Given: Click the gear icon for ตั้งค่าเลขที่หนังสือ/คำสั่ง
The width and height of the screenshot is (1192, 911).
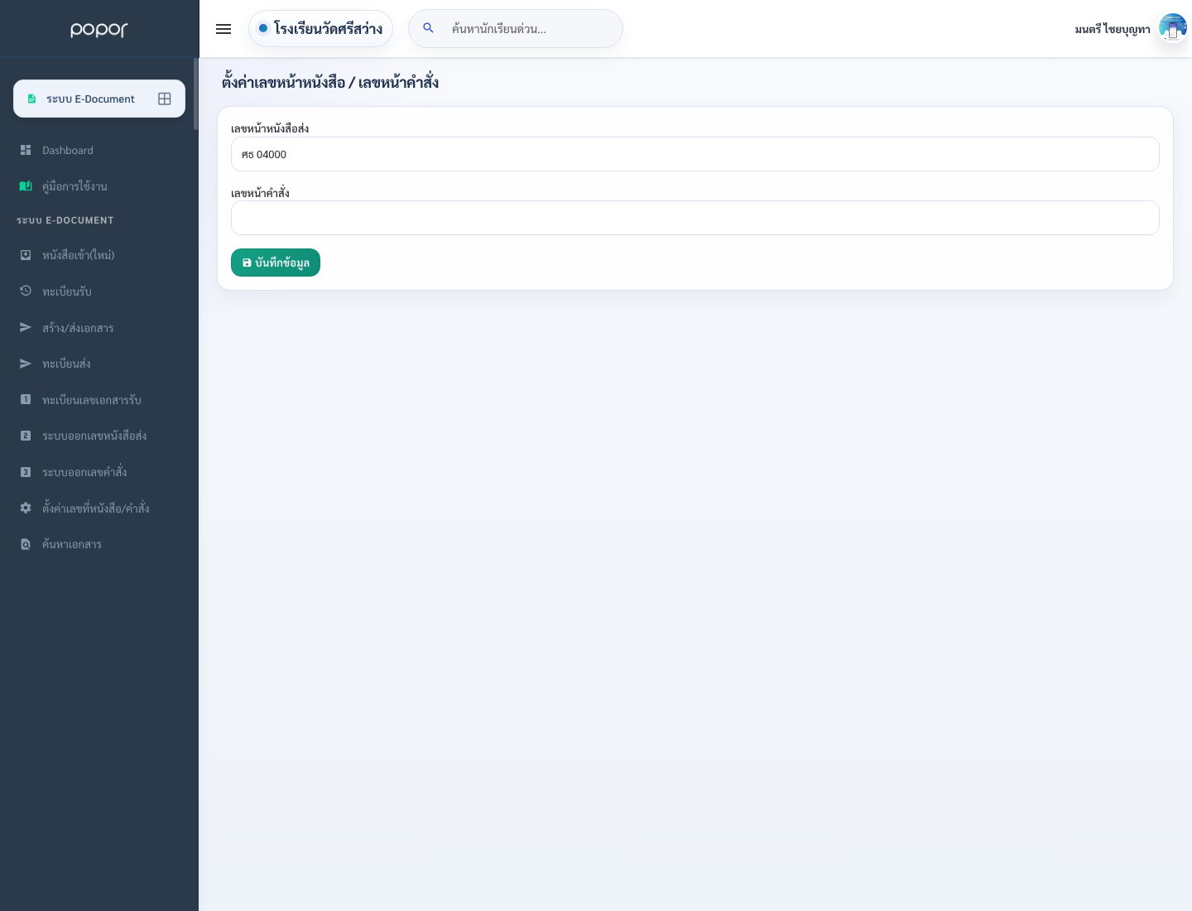Looking at the screenshot, I should [x=26, y=508].
